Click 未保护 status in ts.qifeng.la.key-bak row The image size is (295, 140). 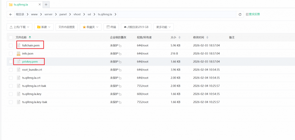click(x=114, y=102)
